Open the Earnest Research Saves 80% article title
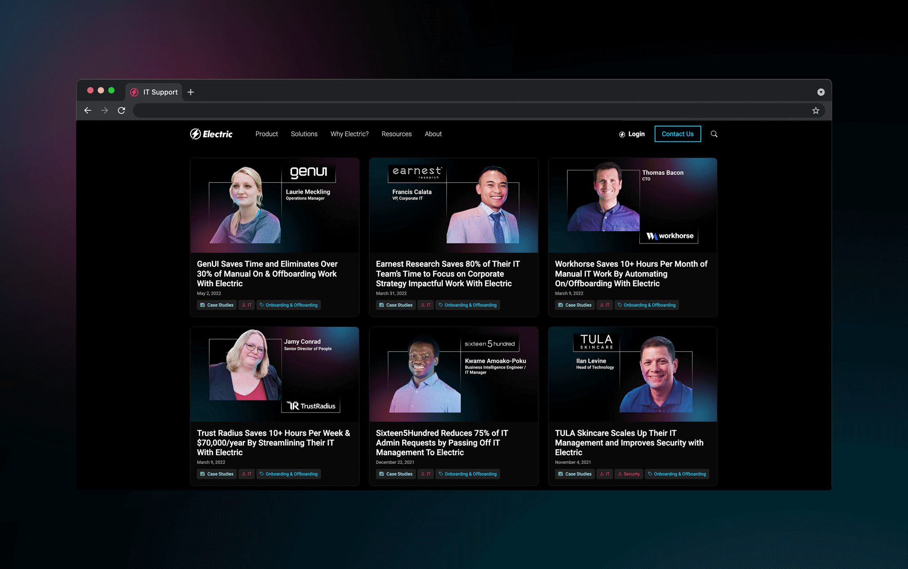Viewport: 908px width, 569px height. tap(448, 273)
